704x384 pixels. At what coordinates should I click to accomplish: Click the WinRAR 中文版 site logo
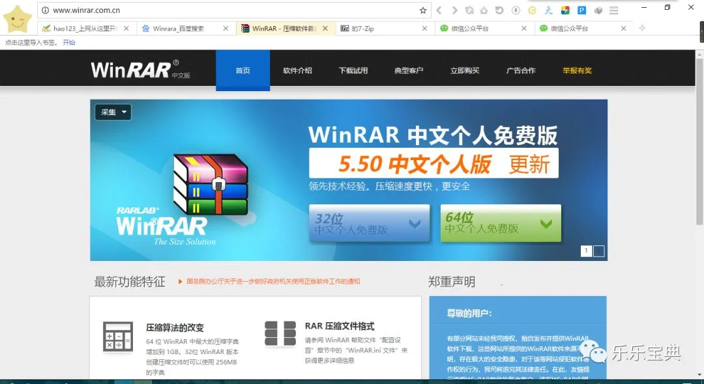point(141,70)
